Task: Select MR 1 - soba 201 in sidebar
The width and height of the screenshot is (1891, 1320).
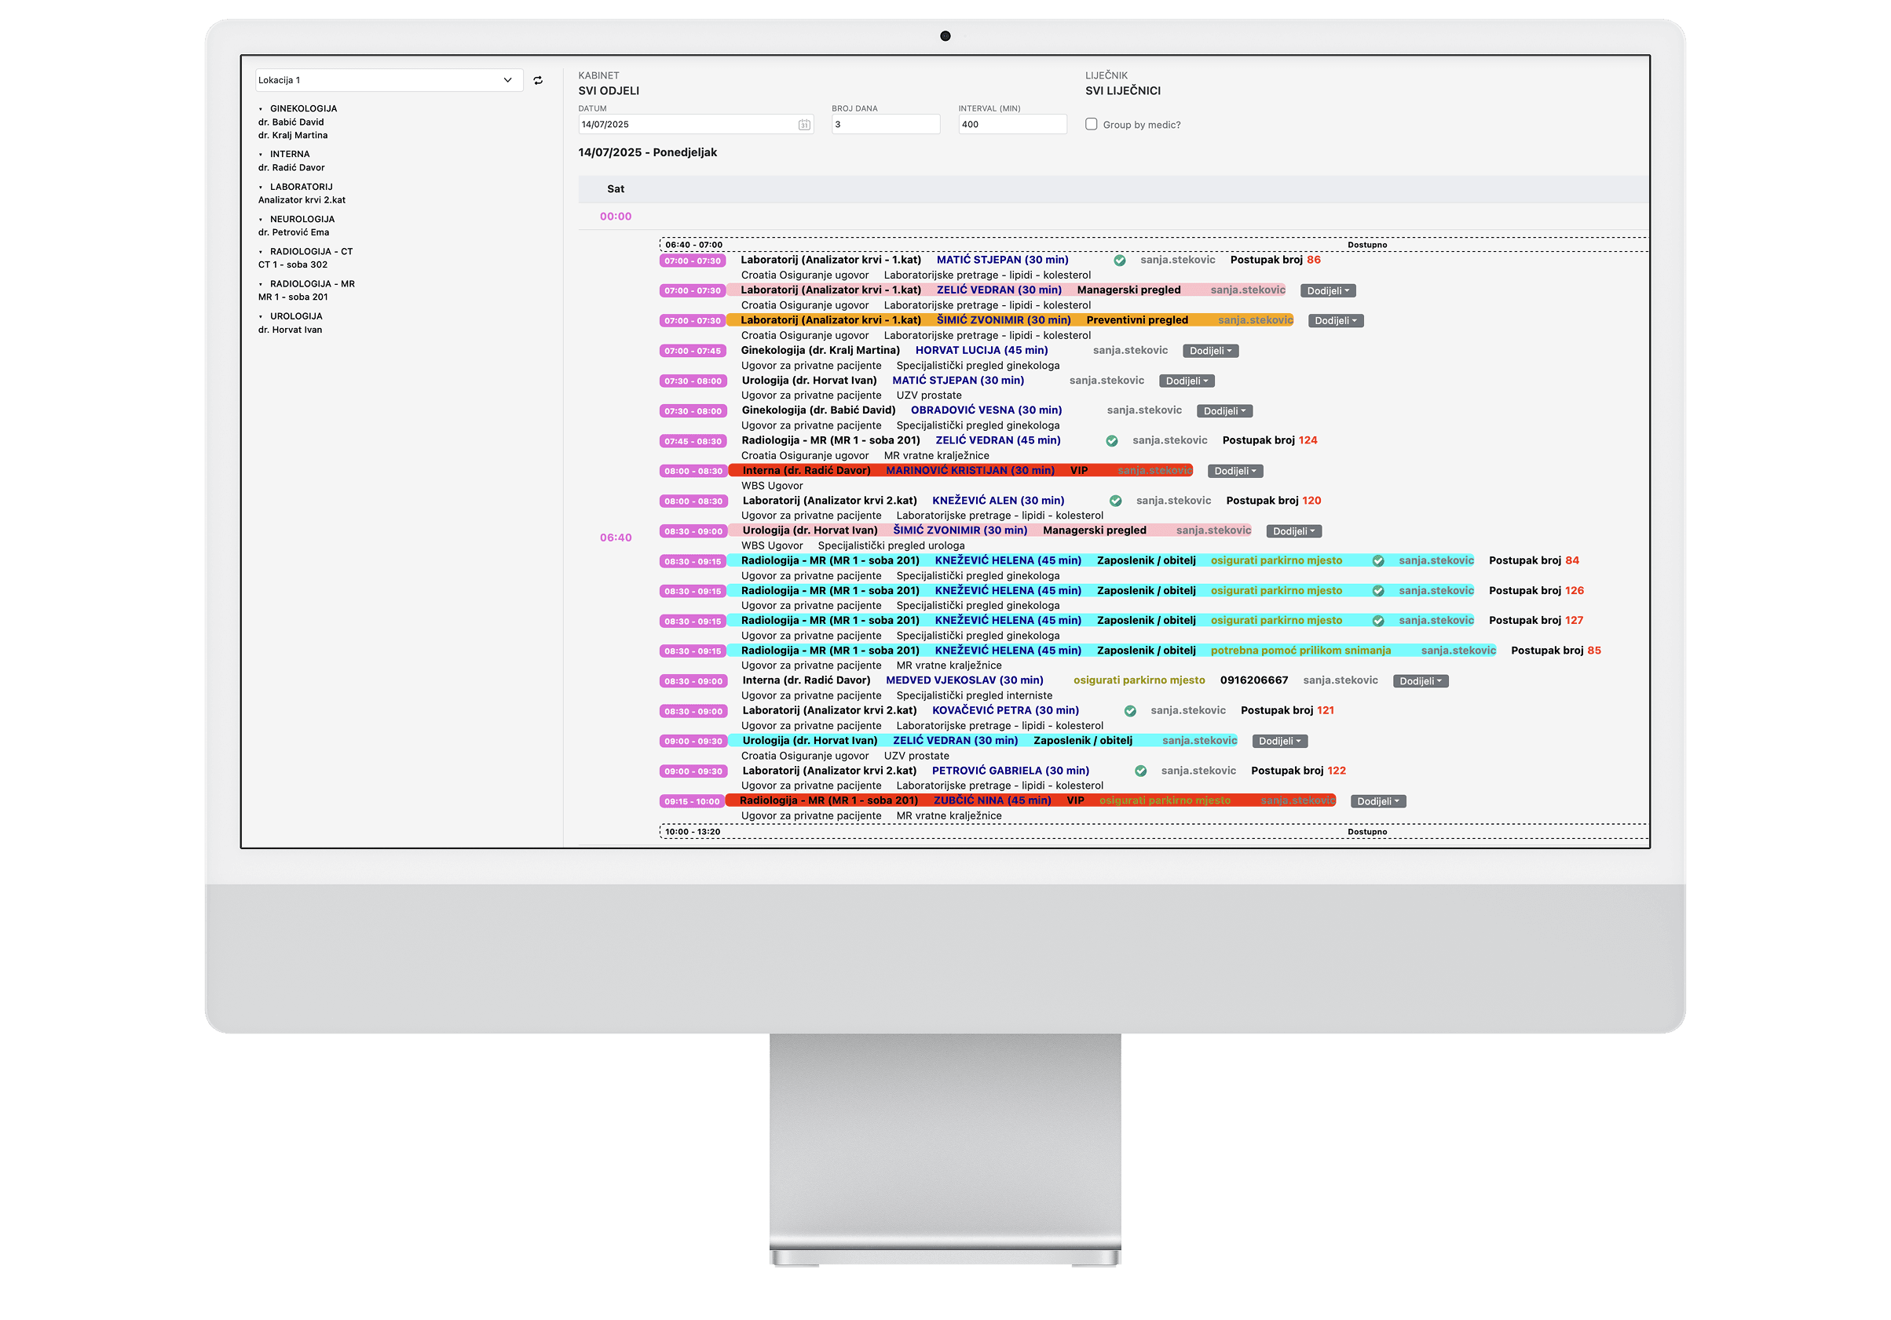Action: click(x=292, y=297)
